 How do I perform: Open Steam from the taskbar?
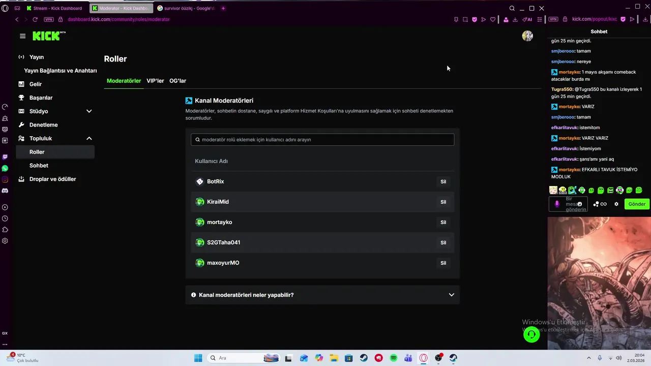(x=364, y=358)
